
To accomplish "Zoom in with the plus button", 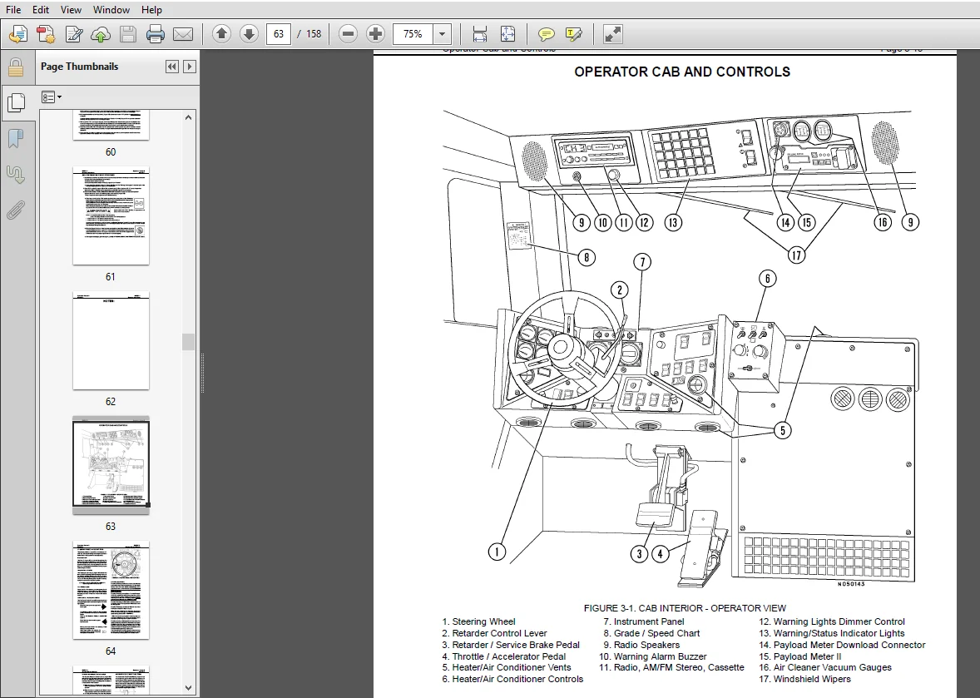I will [x=376, y=34].
